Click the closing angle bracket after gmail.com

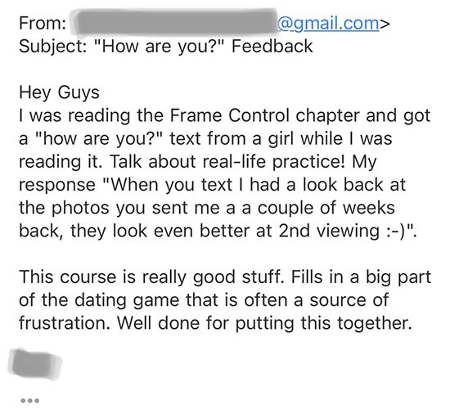point(385,24)
